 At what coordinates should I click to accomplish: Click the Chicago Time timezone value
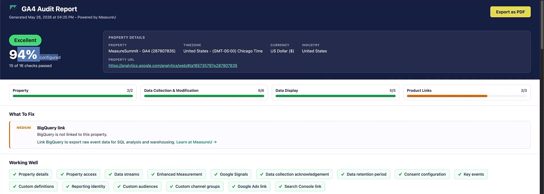[223, 51]
